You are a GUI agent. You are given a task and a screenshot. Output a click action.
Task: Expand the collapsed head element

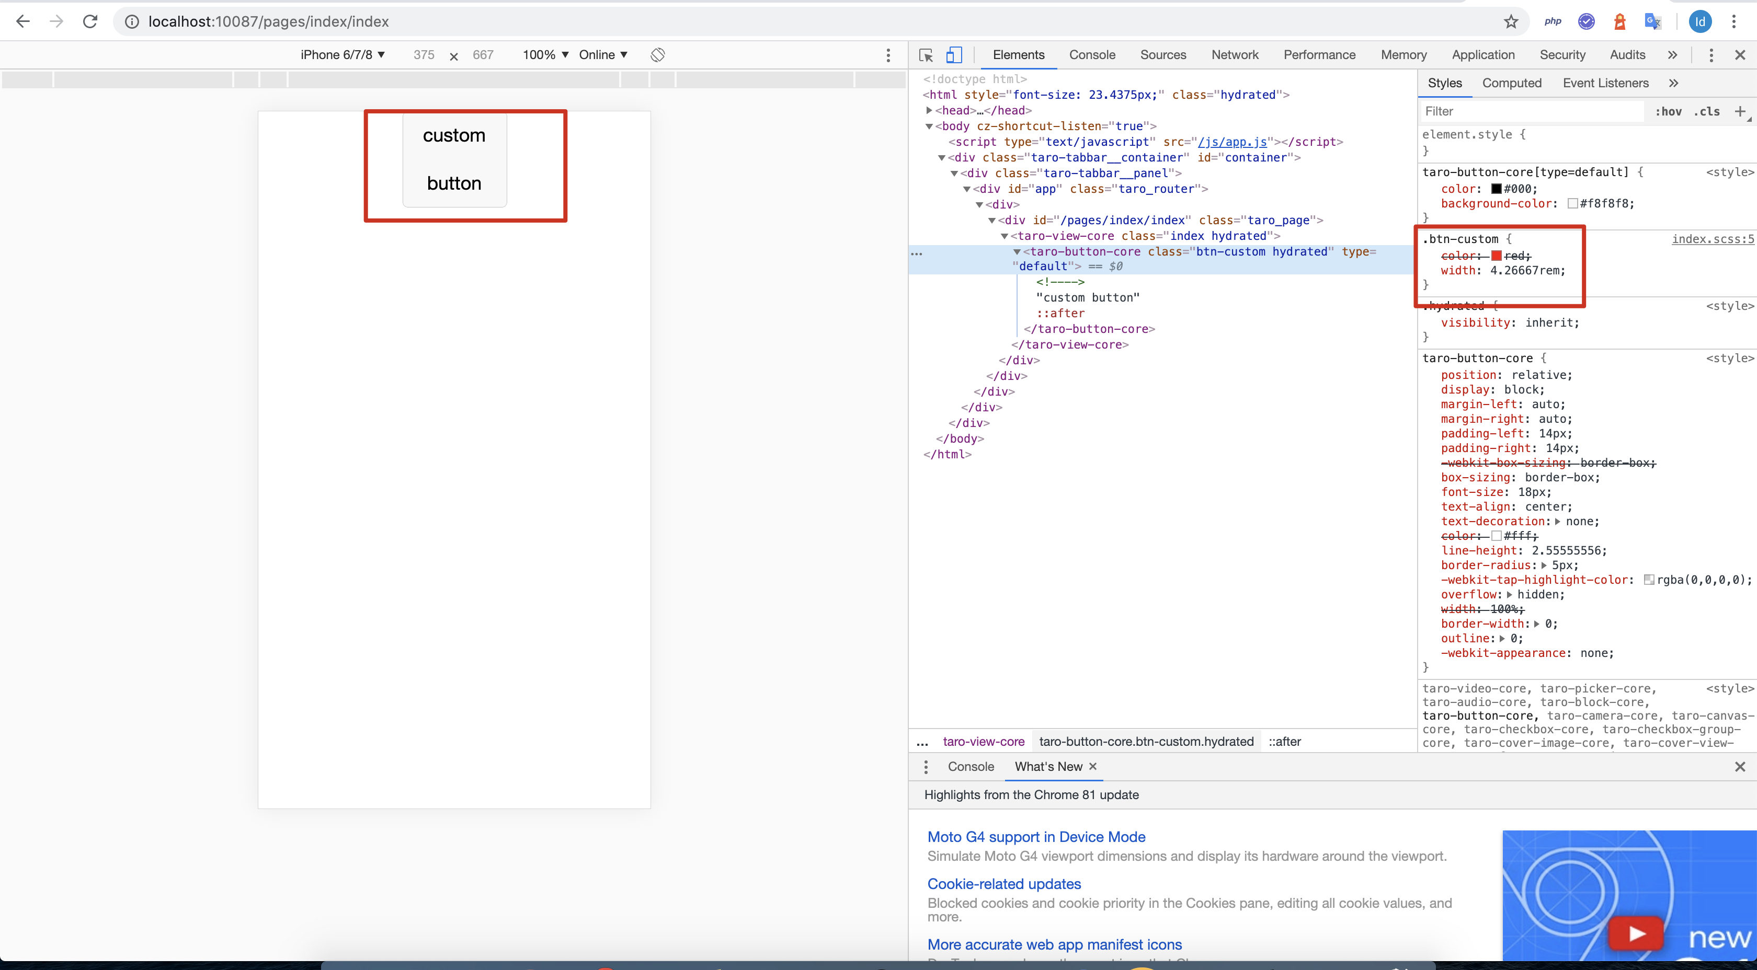click(929, 110)
